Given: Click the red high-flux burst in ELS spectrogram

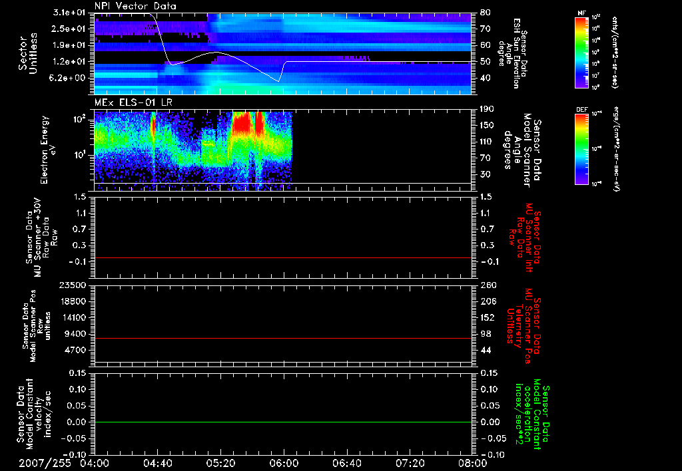Looking at the screenshot, I should [x=242, y=123].
